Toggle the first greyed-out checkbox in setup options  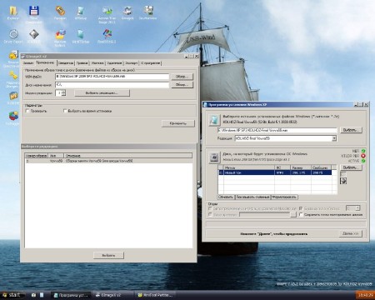coord(210,208)
